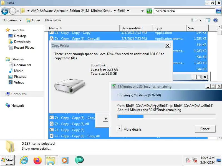Go back with the blue Back arrow

5,11
